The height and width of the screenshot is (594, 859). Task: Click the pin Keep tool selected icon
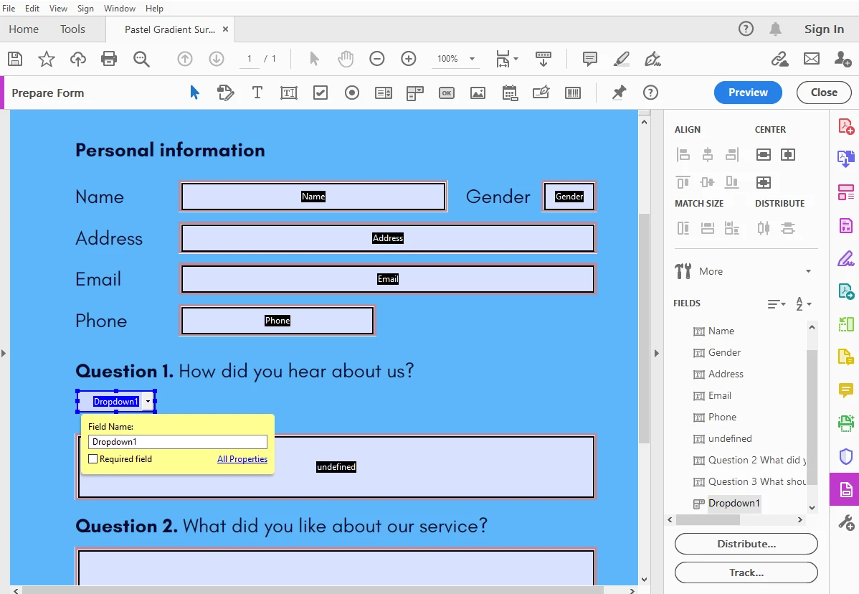(x=619, y=93)
